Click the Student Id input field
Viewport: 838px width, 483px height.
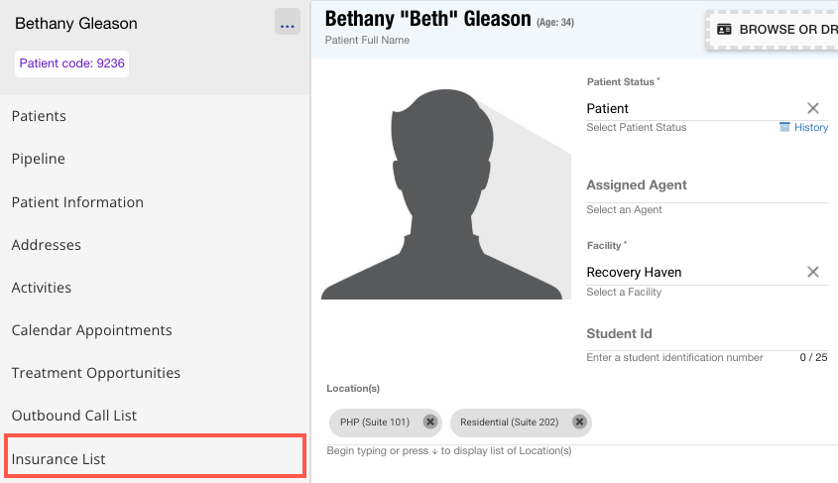(x=706, y=334)
